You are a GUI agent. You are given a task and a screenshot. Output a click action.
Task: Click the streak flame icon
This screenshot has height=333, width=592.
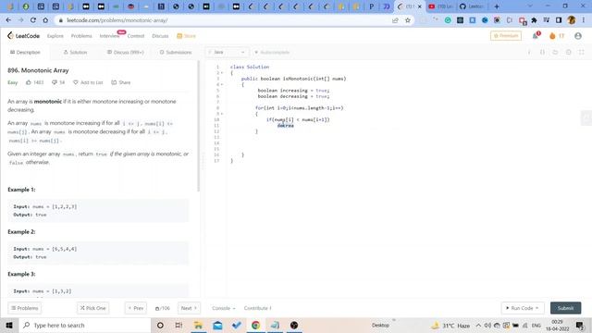[x=552, y=36]
